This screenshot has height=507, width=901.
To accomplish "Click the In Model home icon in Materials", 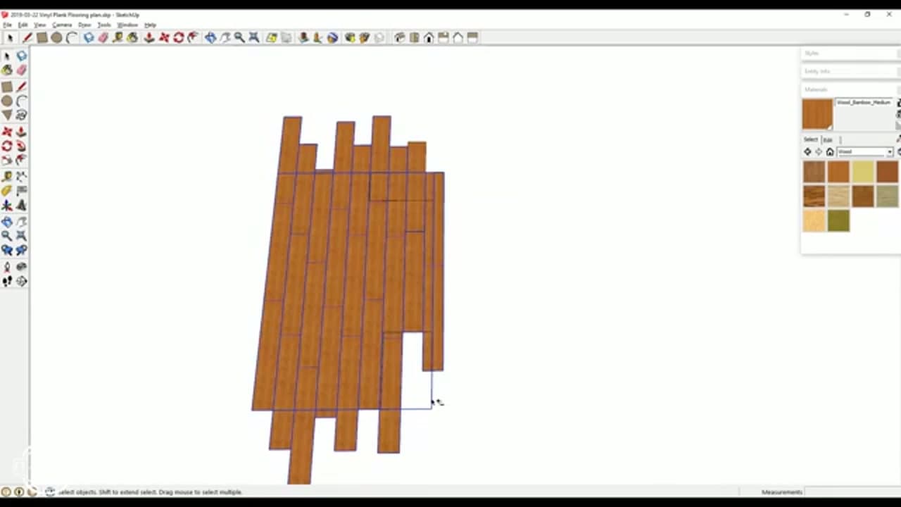I will point(830,152).
